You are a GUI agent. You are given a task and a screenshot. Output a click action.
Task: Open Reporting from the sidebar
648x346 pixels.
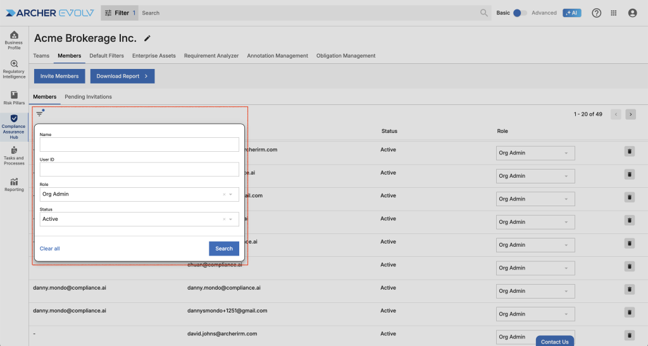14,184
